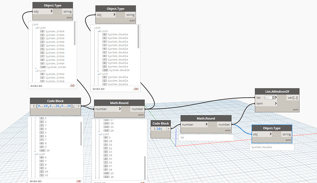317x183 pixels.
Task: Click AUTO lacing label on middle-top Object.Type
Action: [x=132, y=21]
